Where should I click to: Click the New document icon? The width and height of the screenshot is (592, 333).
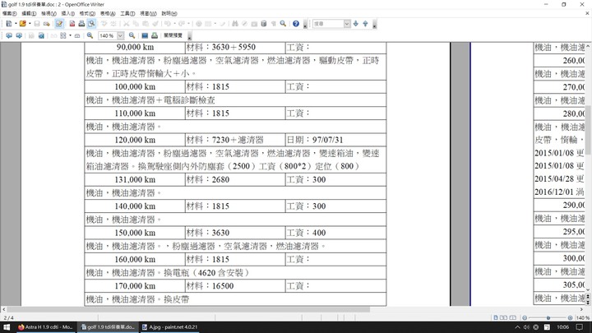[x=9, y=24]
